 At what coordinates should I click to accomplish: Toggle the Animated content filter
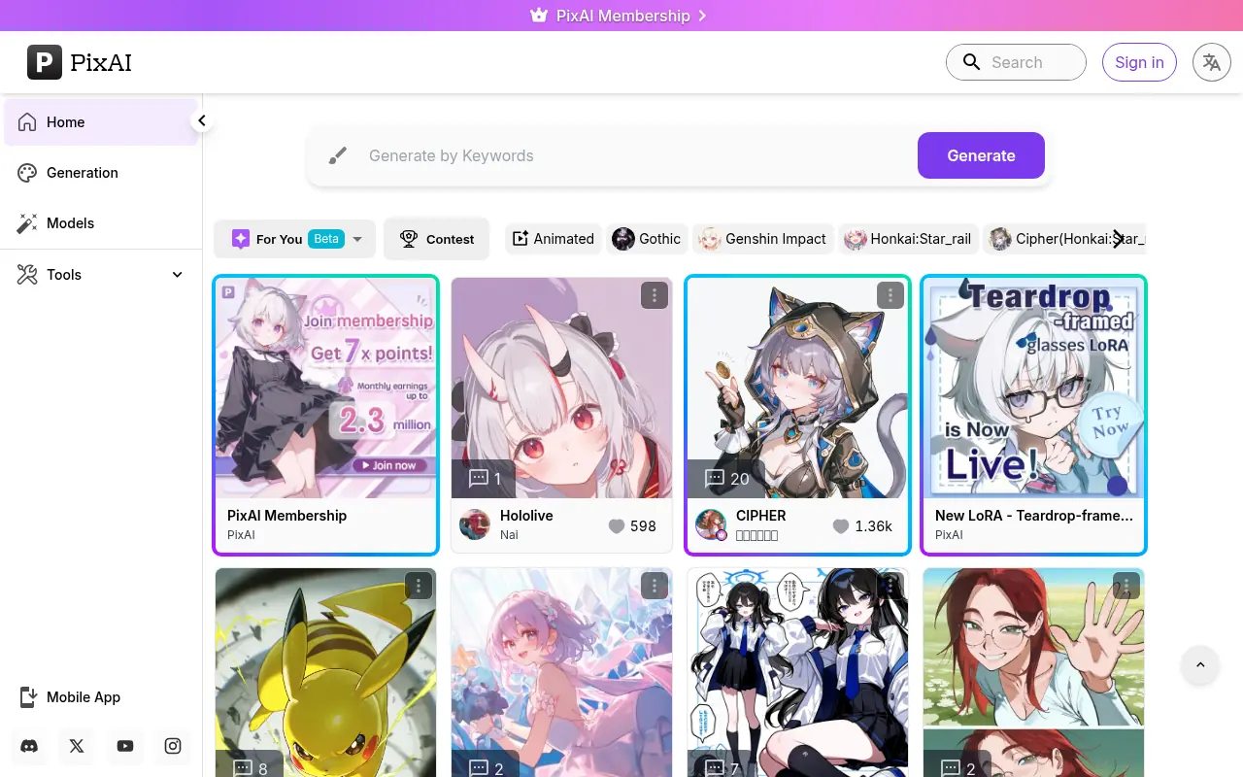[x=553, y=239]
